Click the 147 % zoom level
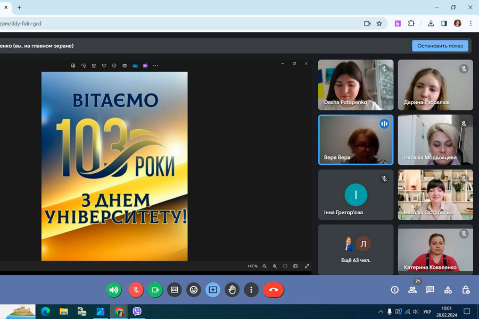The height and width of the screenshot is (319, 479). [x=252, y=266]
